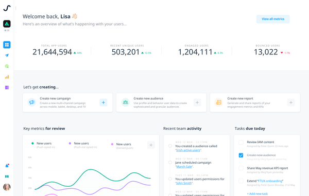Click the Total App Users value 21,644,594
309x196 pixels.
tap(52, 52)
